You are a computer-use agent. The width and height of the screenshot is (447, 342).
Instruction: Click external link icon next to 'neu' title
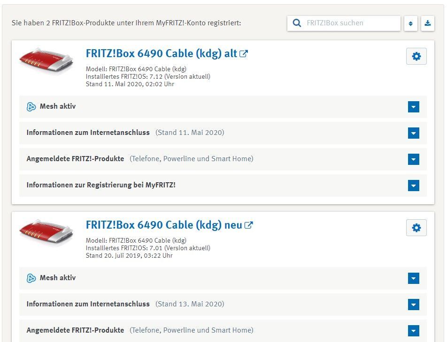248,225
